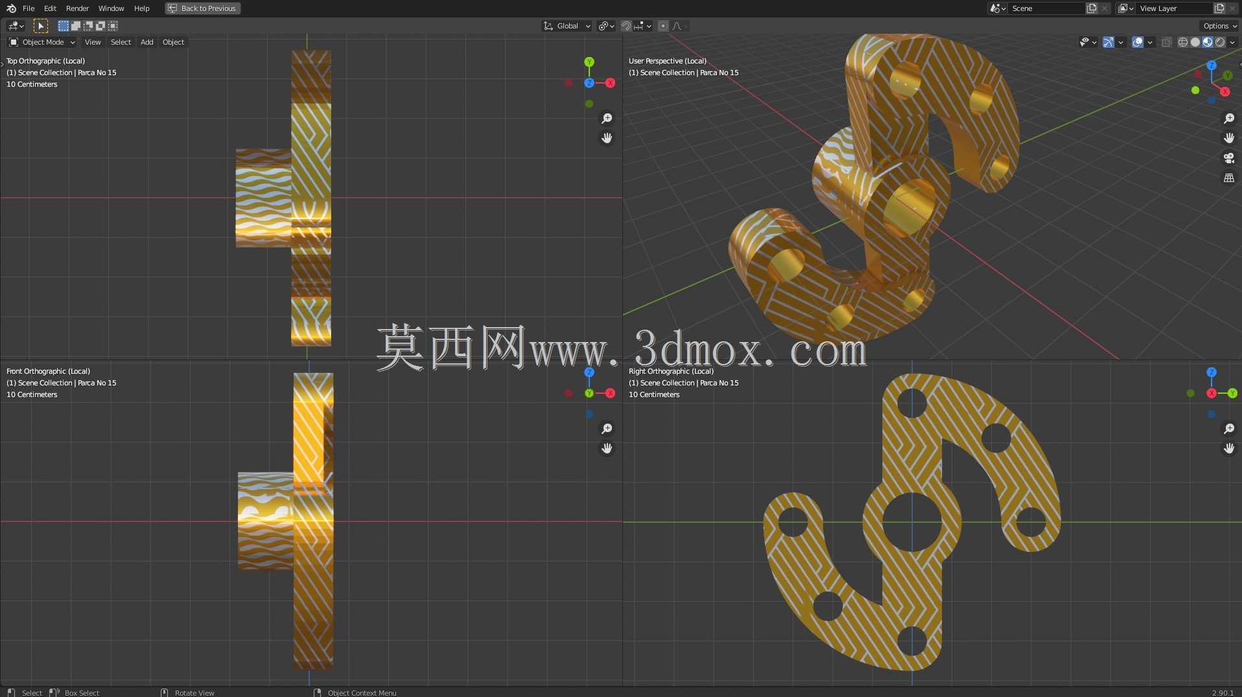Open the Help menu
This screenshot has width=1242, height=697.
pyautogui.click(x=141, y=8)
